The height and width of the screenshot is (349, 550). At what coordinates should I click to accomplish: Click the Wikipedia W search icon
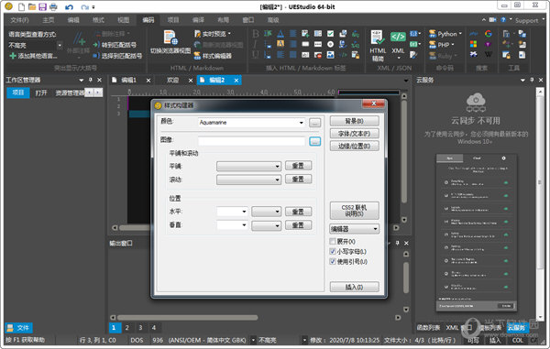pos(489,54)
